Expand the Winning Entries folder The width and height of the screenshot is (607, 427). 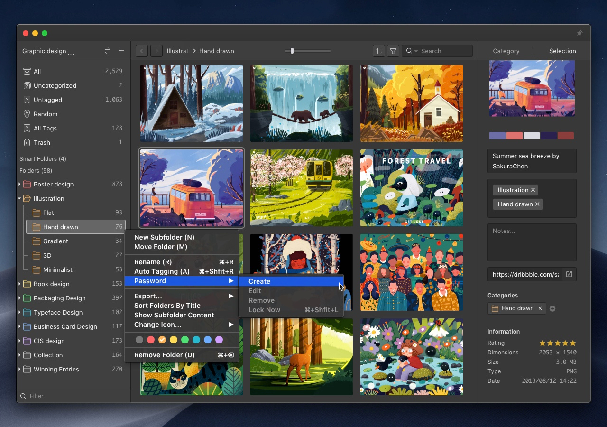19,369
